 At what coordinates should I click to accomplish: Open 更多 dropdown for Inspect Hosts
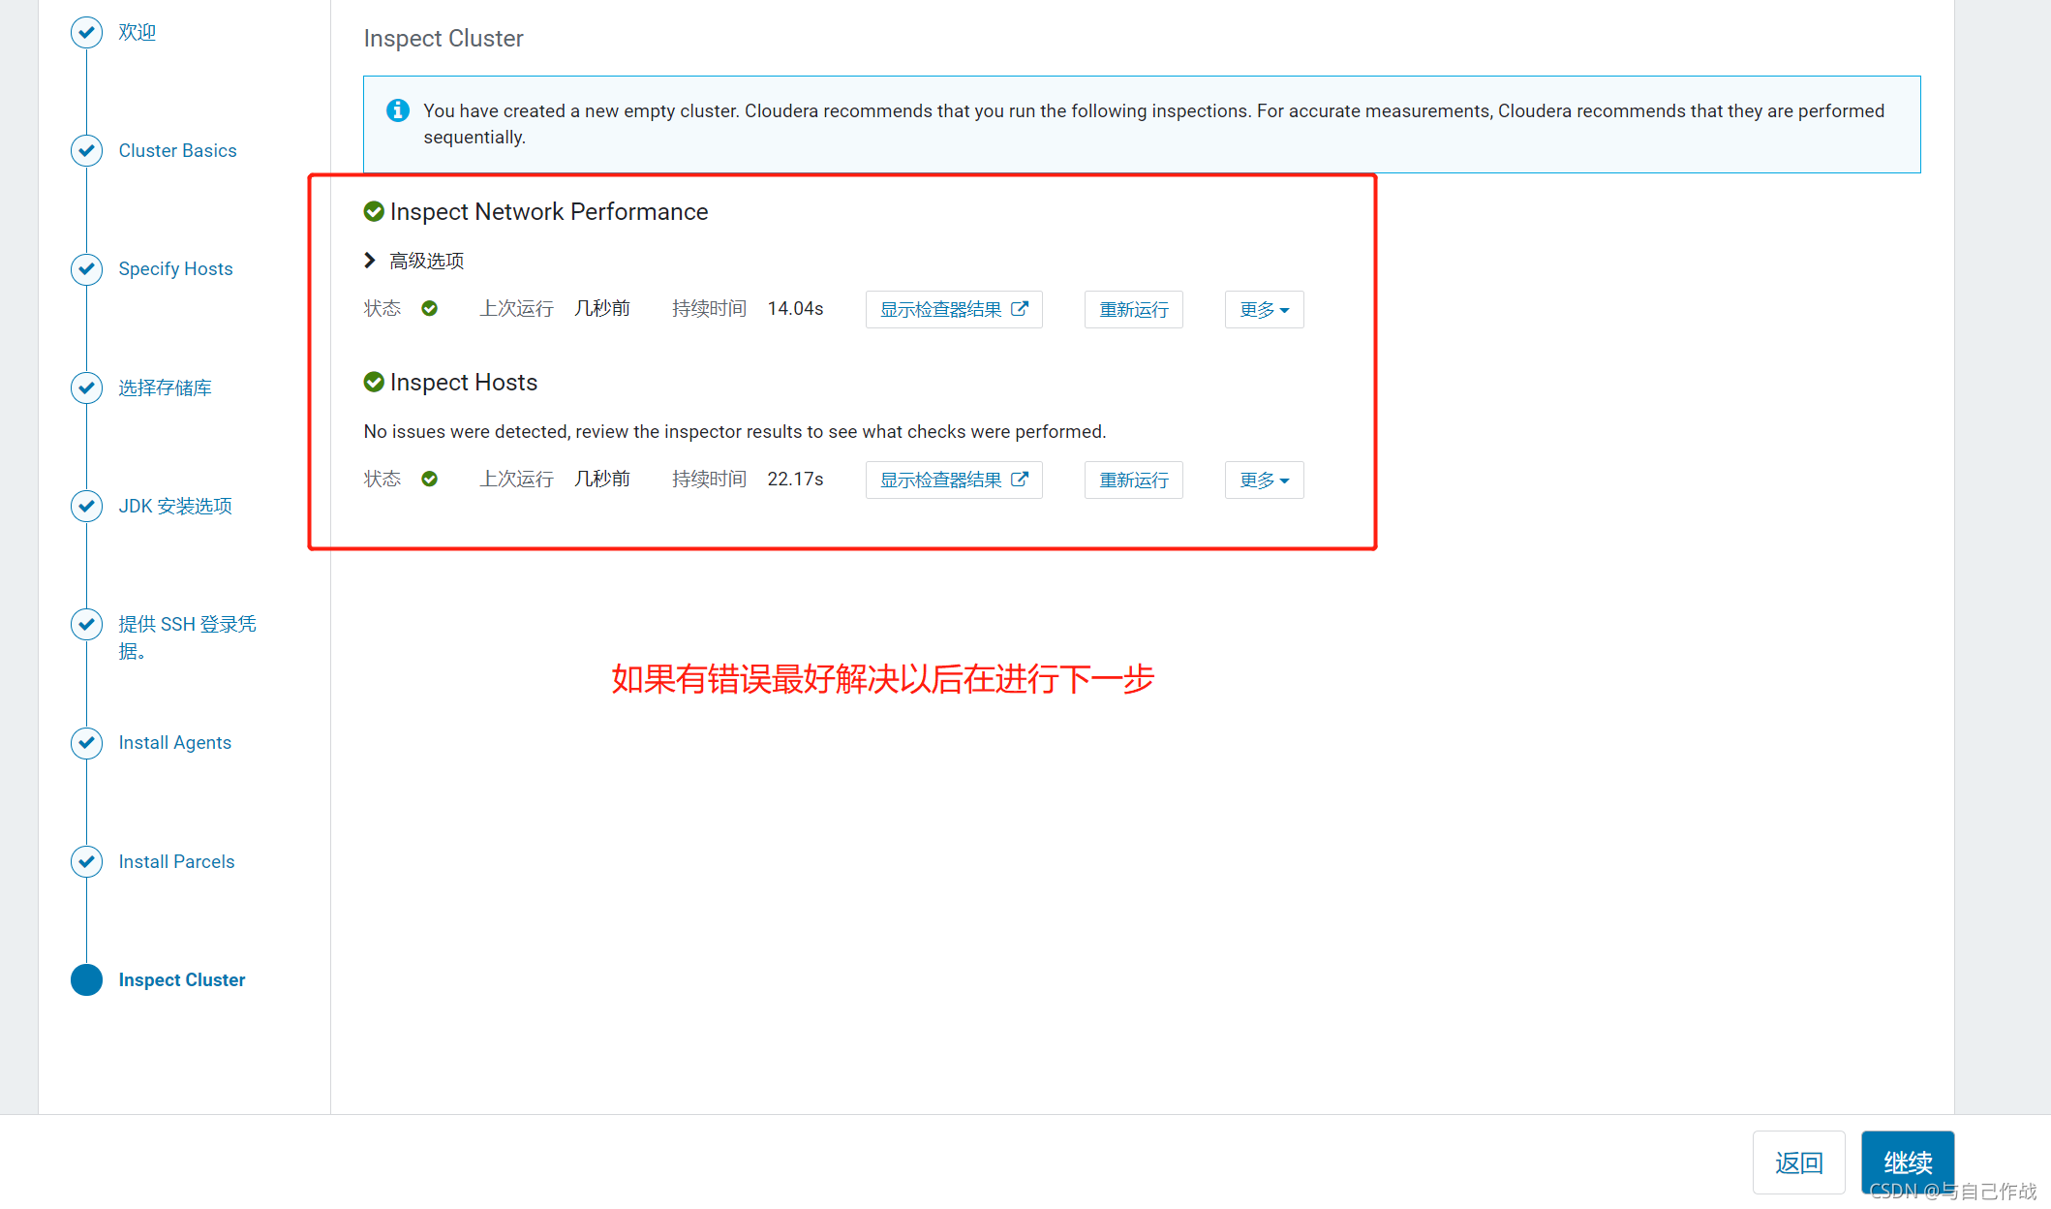tap(1264, 480)
